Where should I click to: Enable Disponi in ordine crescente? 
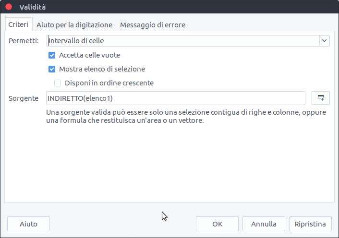(58, 83)
